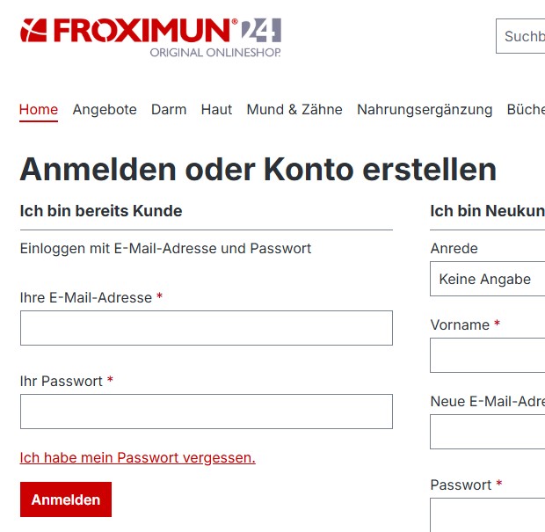Click the Vorname label text

coord(460,325)
